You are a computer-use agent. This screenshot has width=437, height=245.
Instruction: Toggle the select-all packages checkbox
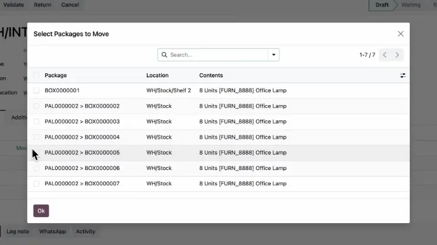(36, 76)
